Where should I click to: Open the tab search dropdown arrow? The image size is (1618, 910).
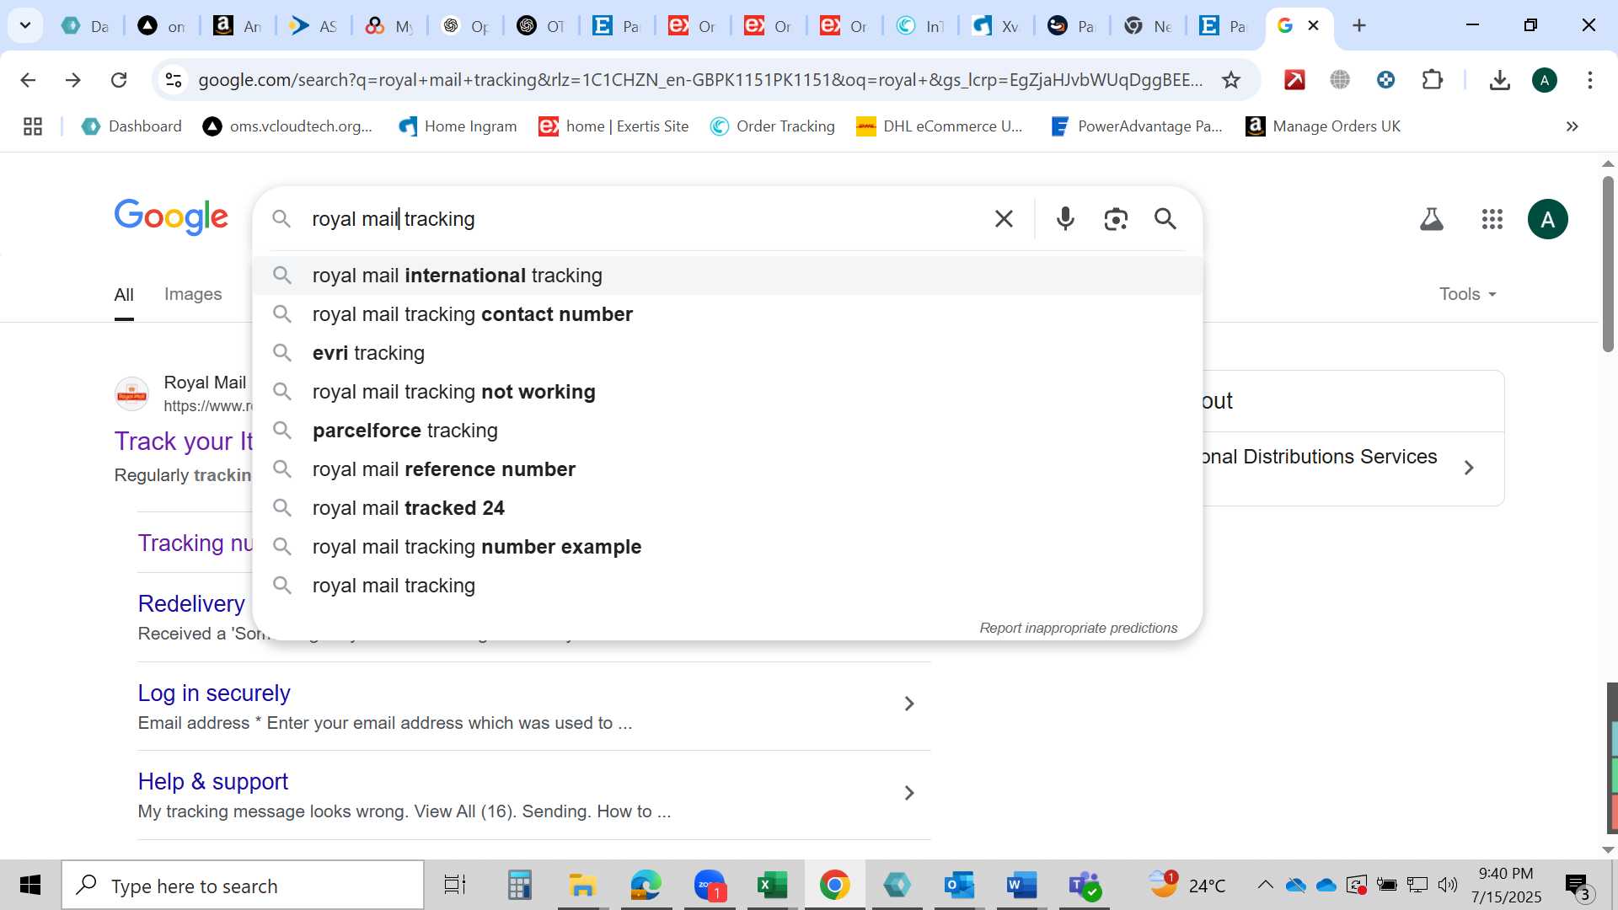[x=25, y=25]
